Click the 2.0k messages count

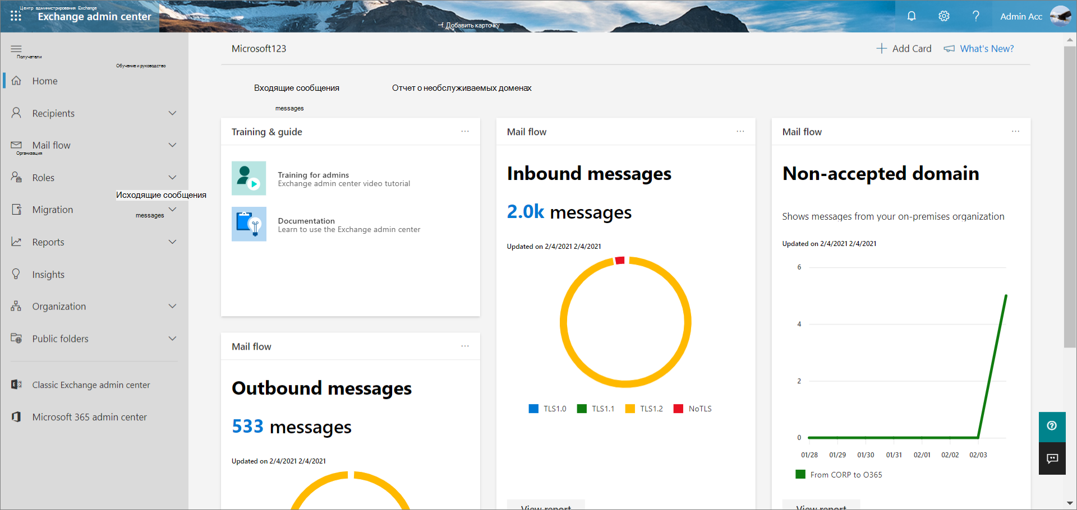coord(569,212)
